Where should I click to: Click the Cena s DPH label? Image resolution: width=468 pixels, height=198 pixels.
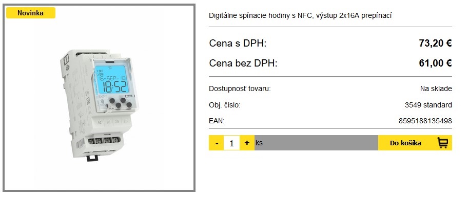click(238, 43)
